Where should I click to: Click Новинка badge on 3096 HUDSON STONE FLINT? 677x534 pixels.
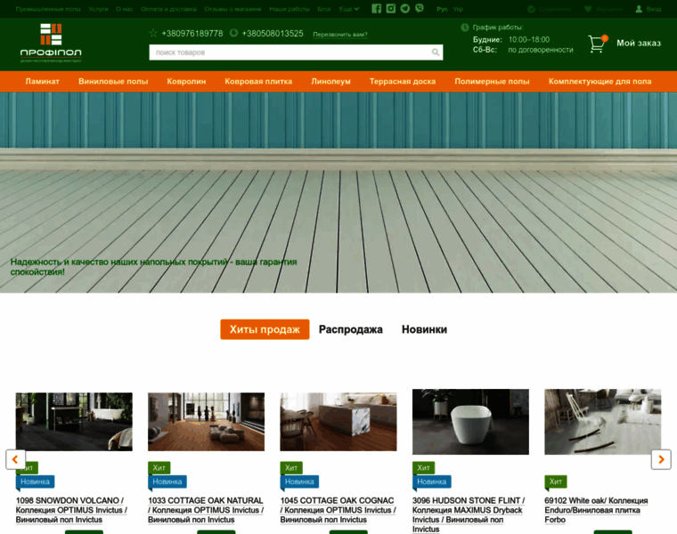432,481
